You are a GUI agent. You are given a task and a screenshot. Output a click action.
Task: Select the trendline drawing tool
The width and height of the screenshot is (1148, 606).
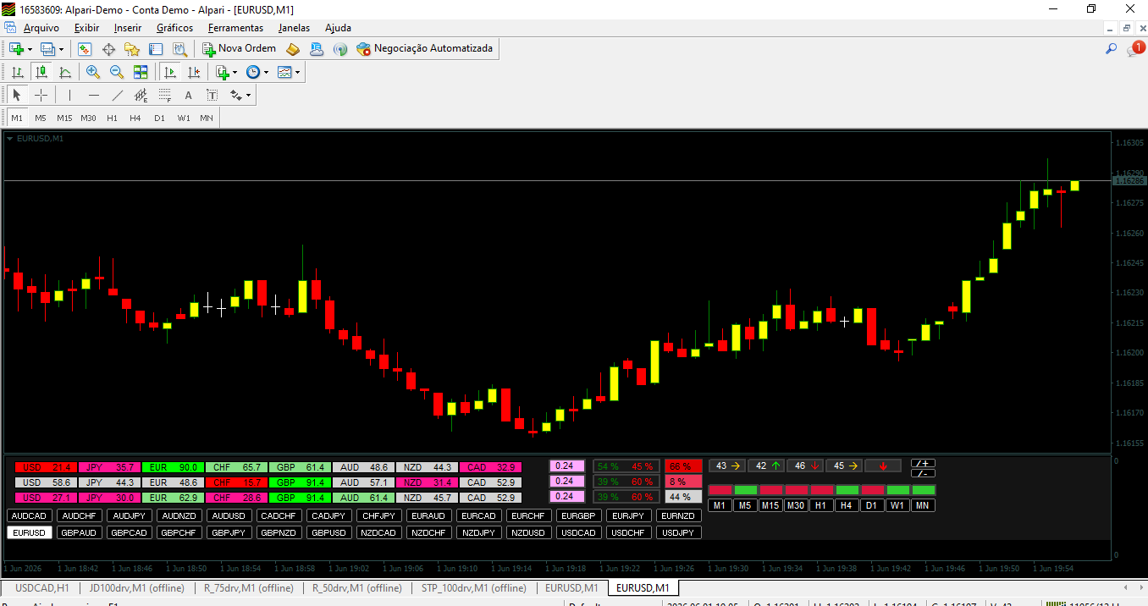(117, 95)
